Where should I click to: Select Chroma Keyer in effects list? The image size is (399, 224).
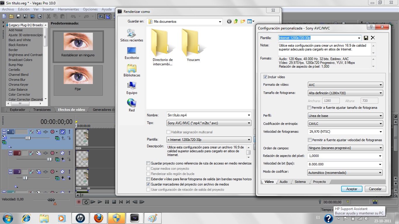point(18,85)
